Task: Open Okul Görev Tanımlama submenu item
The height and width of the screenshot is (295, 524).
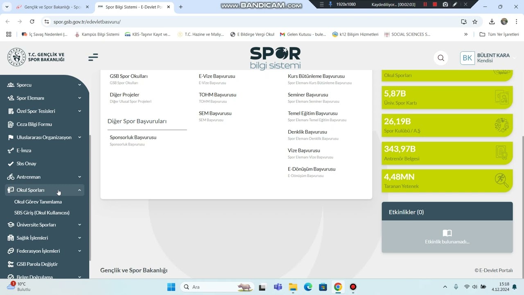Action: pyautogui.click(x=38, y=202)
